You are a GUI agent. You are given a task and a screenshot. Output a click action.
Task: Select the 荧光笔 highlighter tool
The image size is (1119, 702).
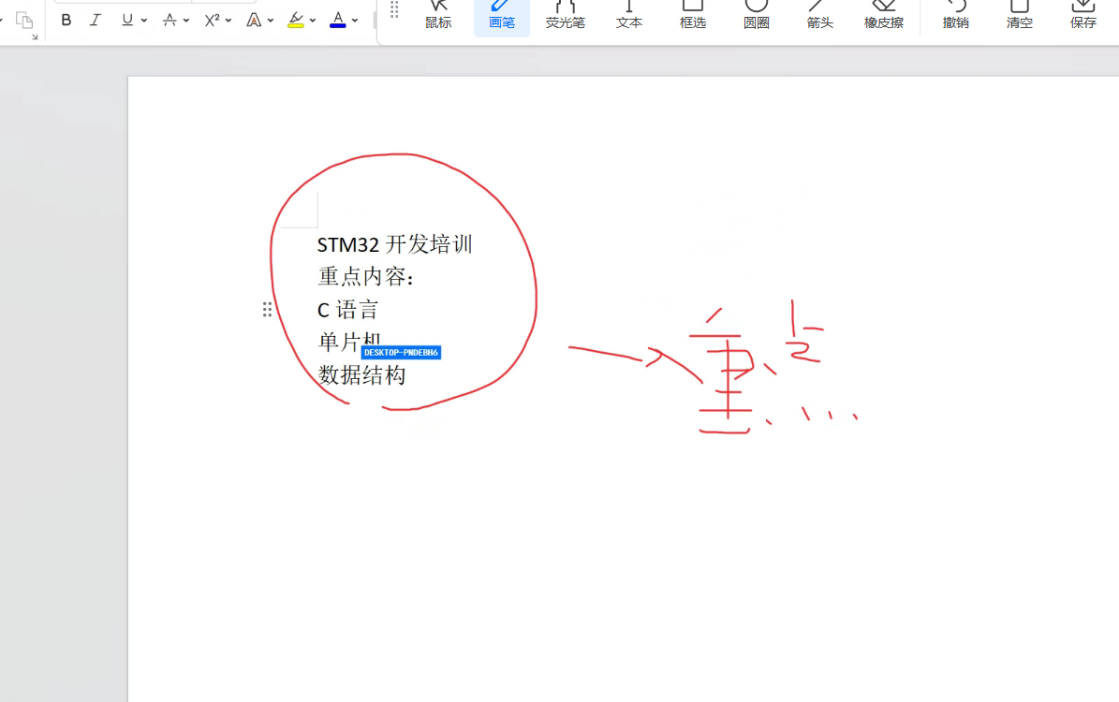[x=566, y=16]
